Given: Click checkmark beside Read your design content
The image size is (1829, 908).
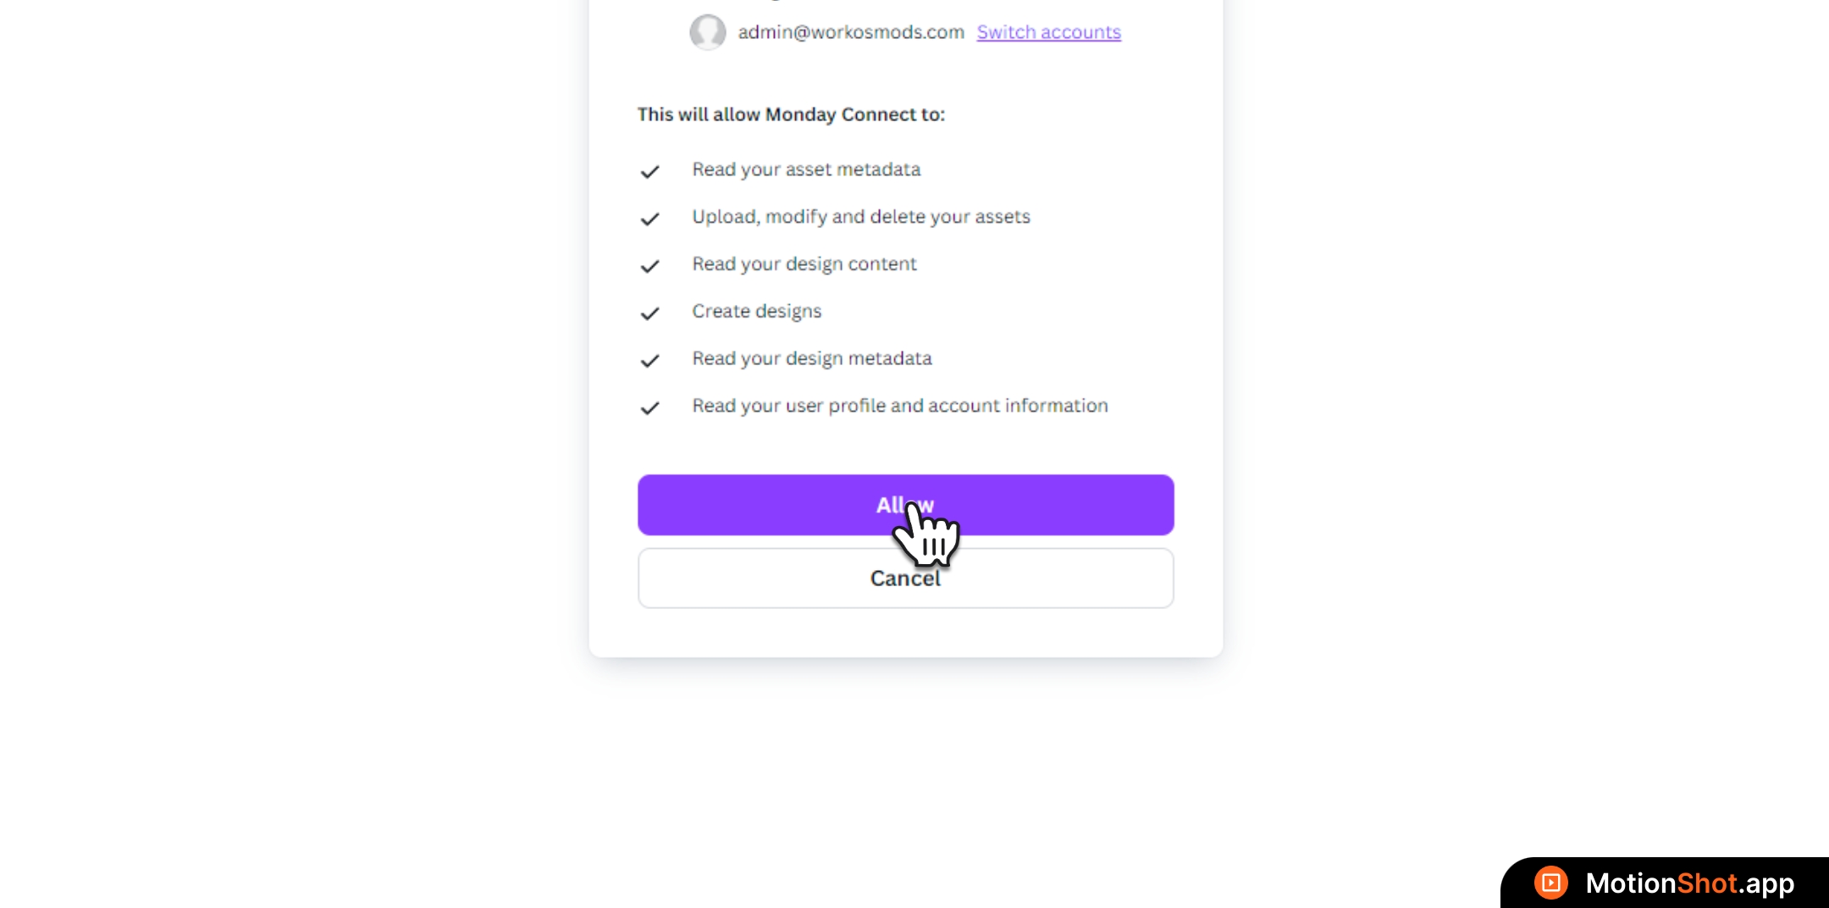Looking at the screenshot, I should (x=649, y=267).
